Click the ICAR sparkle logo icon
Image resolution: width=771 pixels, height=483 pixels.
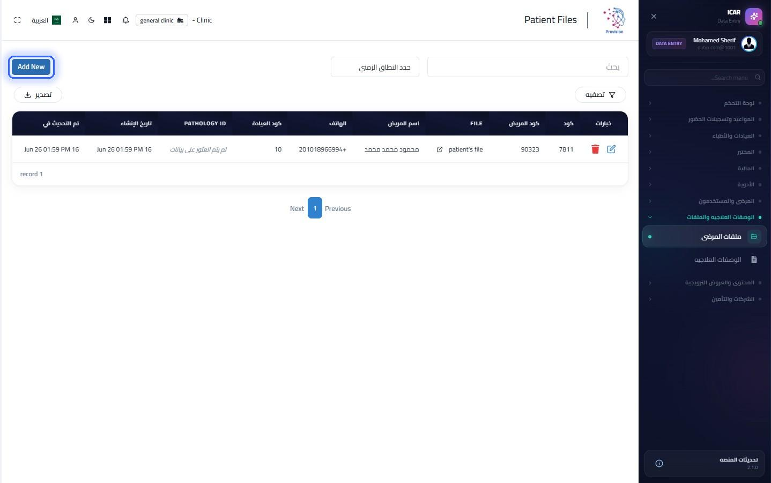coord(753,17)
